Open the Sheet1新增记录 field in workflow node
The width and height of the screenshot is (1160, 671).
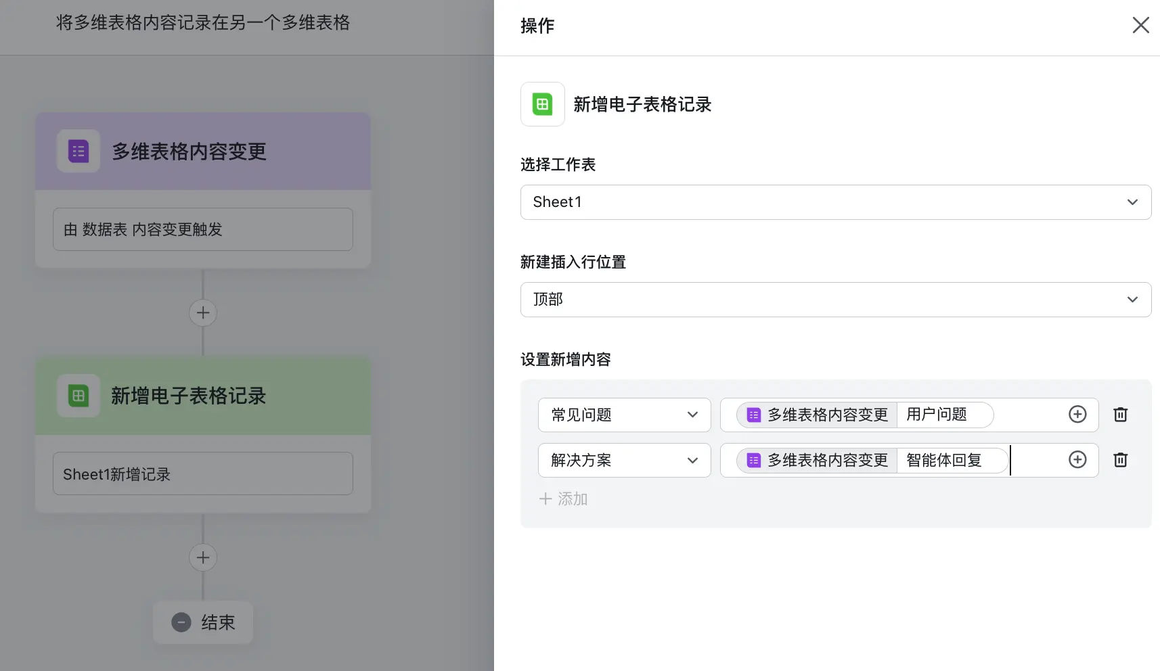tap(202, 473)
